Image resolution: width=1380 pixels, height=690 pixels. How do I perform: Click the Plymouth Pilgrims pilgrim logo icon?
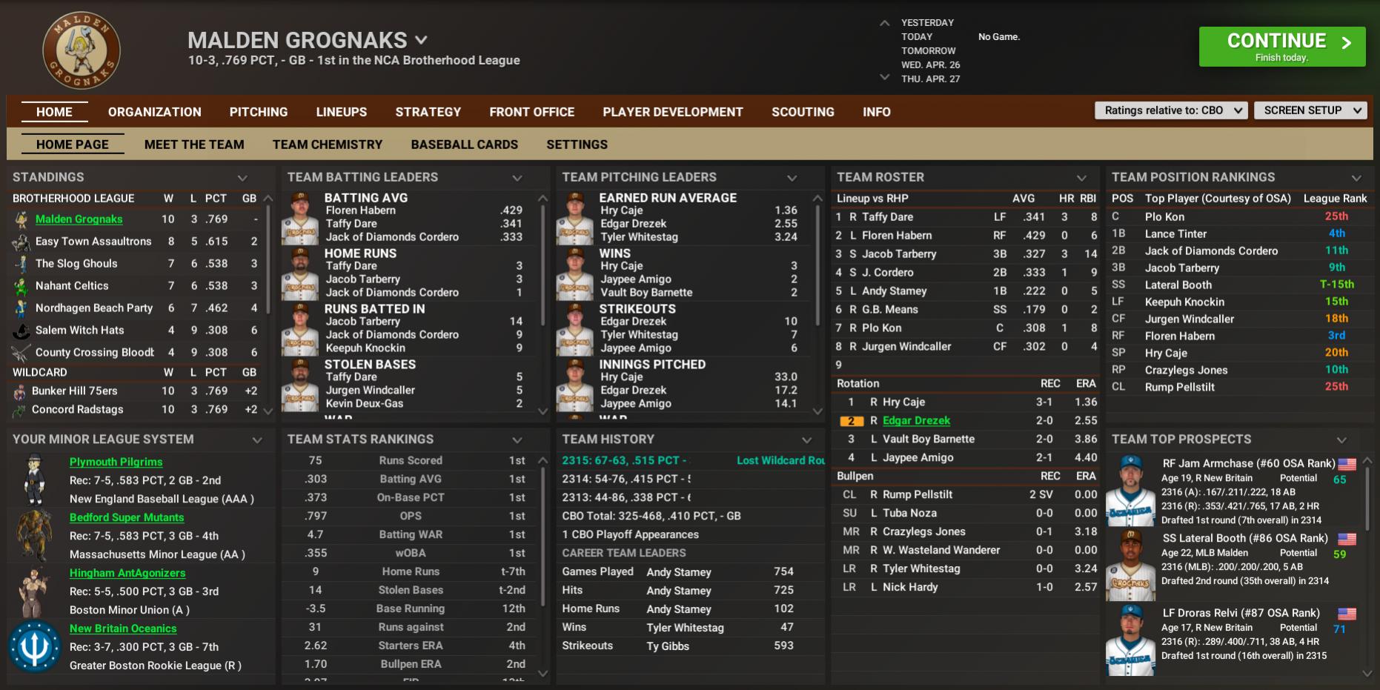(34, 480)
